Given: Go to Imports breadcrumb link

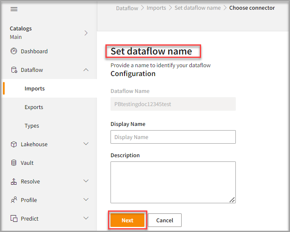Looking at the screenshot, I should 156,8.
